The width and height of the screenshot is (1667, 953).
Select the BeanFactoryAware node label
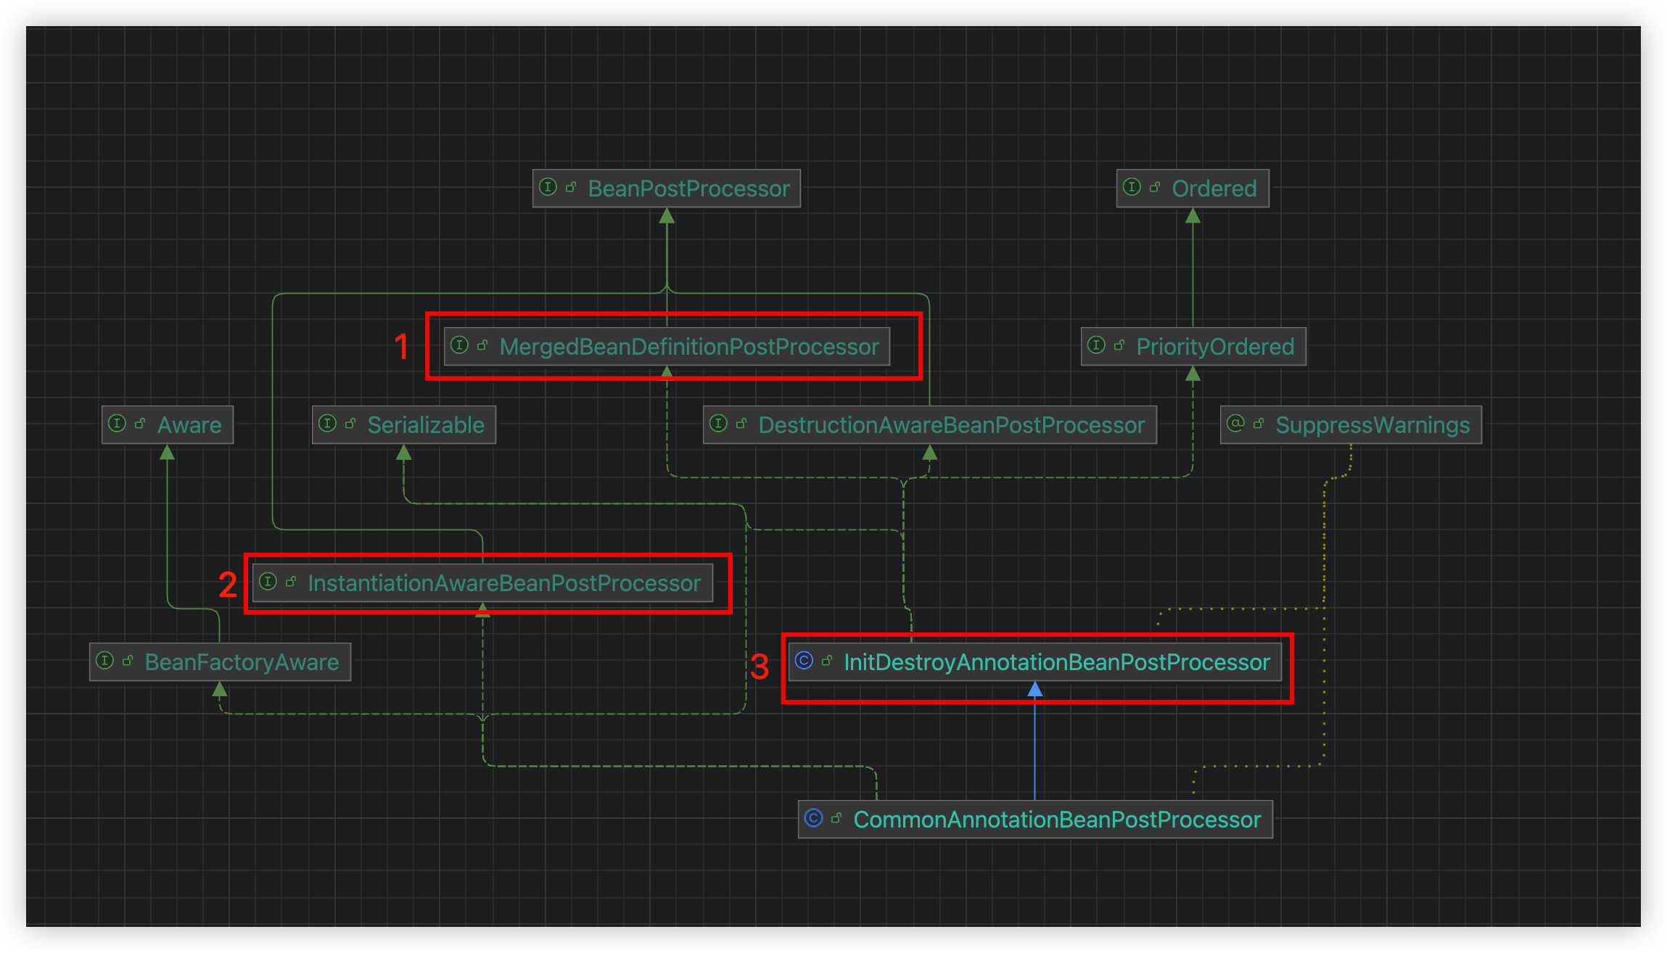coord(242,662)
